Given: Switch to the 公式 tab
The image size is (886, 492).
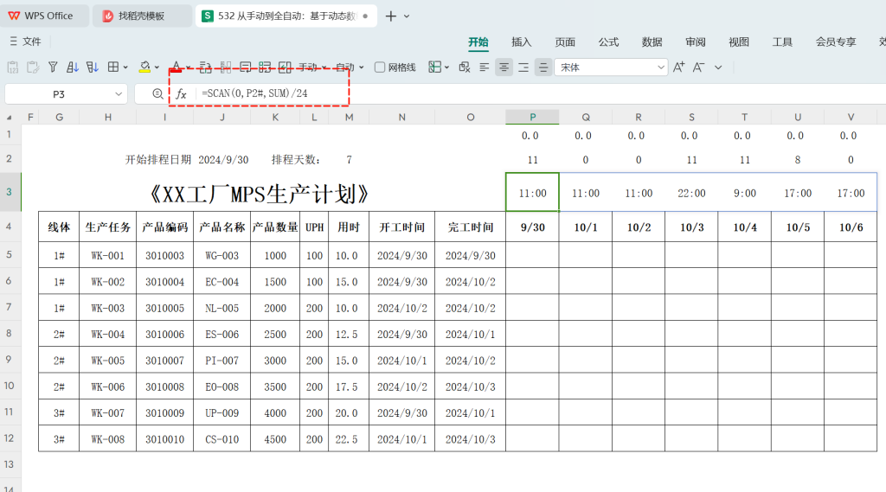Looking at the screenshot, I should point(608,42).
